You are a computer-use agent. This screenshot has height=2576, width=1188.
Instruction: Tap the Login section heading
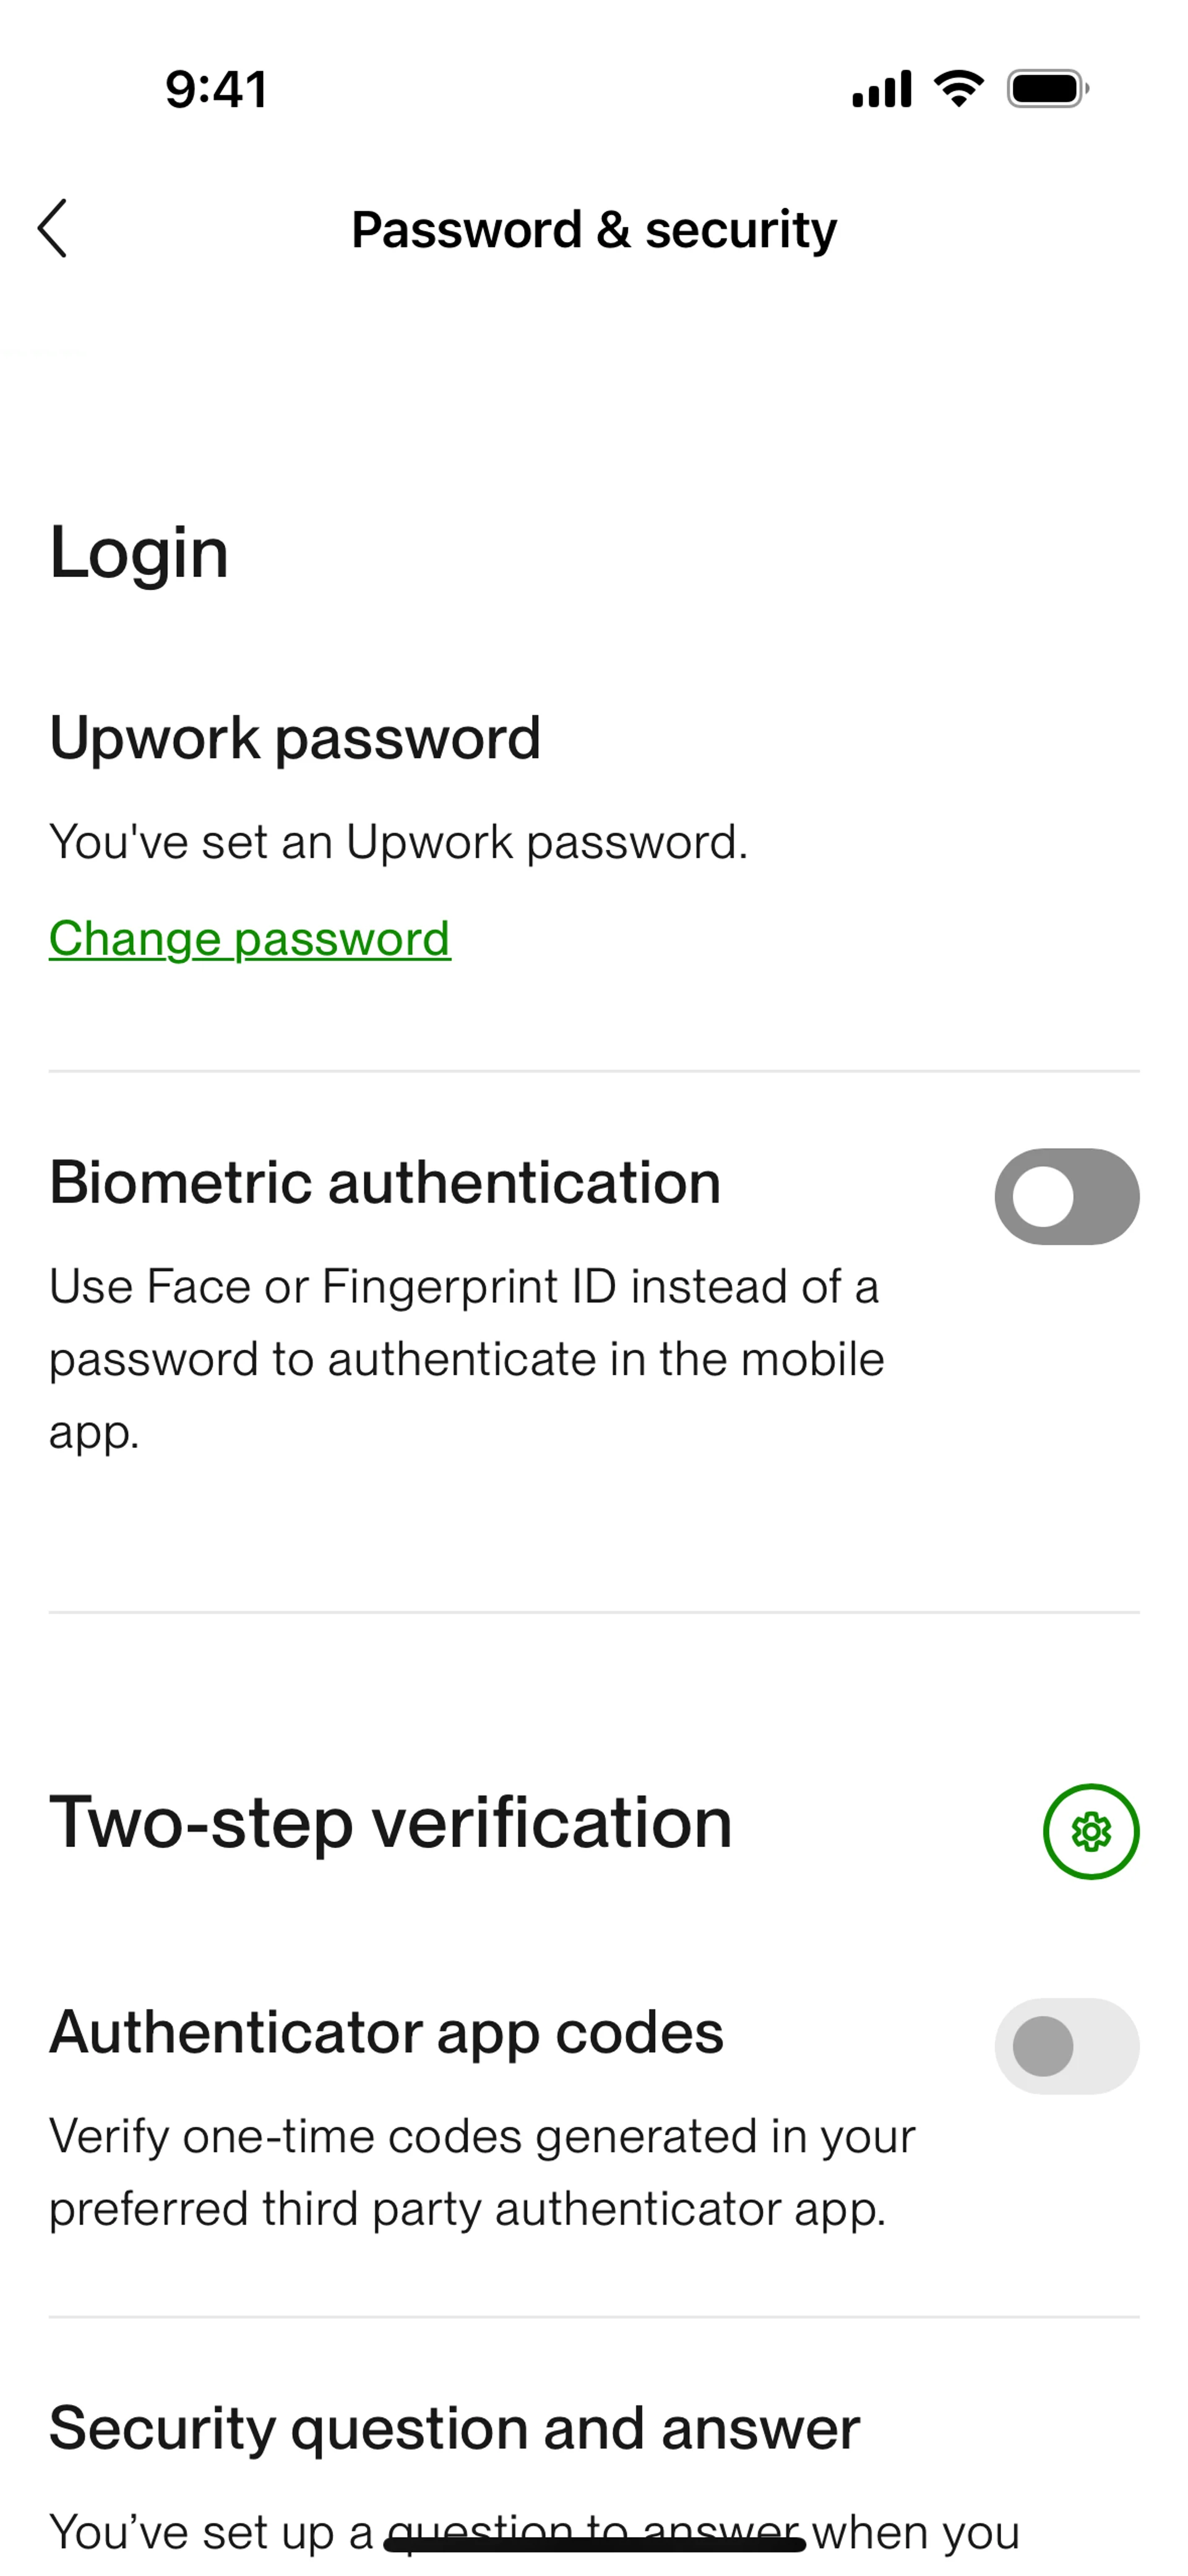[x=139, y=552]
